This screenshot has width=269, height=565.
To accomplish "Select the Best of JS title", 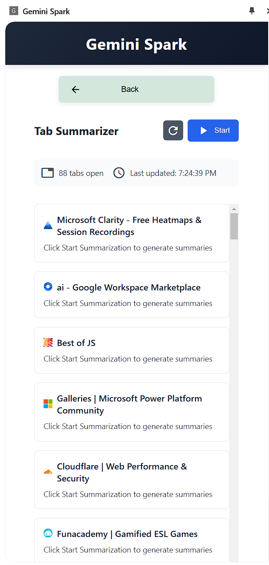I will (x=76, y=343).
